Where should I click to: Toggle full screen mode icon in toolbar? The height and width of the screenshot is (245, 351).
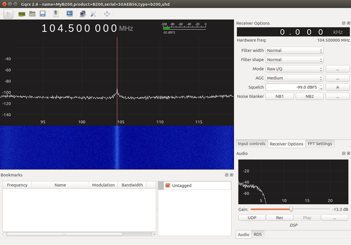pyautogui.click(x=107, y=14)
